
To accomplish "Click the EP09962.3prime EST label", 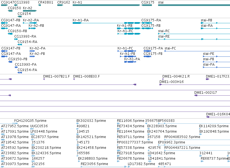I will tap(171, 142).
